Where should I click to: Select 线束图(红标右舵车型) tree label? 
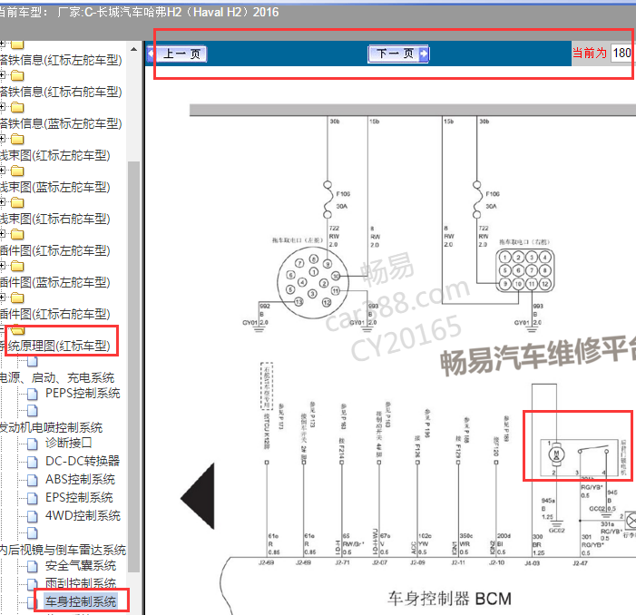tap(55, 219)
